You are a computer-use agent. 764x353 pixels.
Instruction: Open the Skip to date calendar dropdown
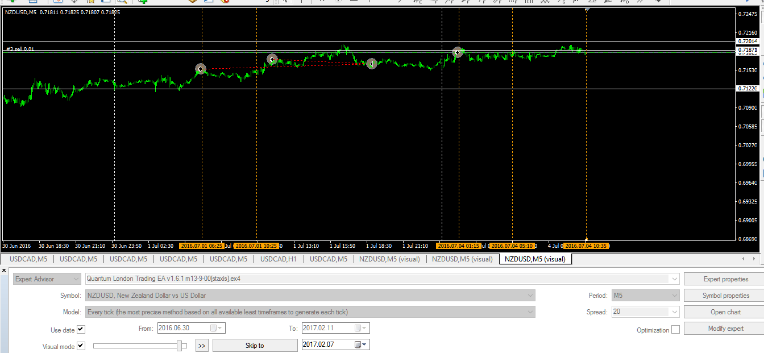(361, 345)
